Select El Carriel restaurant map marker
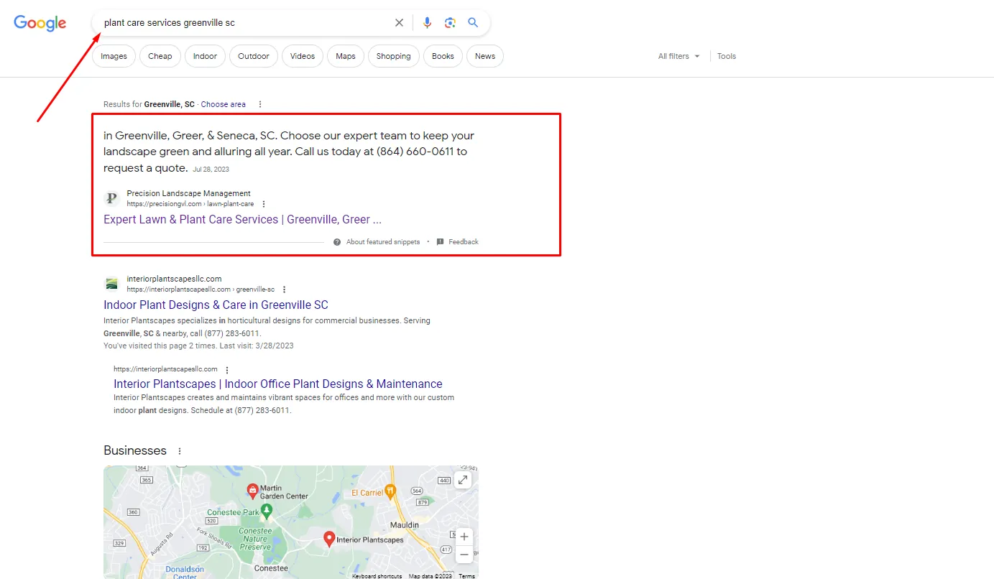 (x=390, y=491)
